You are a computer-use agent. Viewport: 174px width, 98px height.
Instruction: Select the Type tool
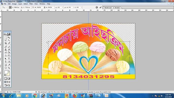tap(9, 59)
